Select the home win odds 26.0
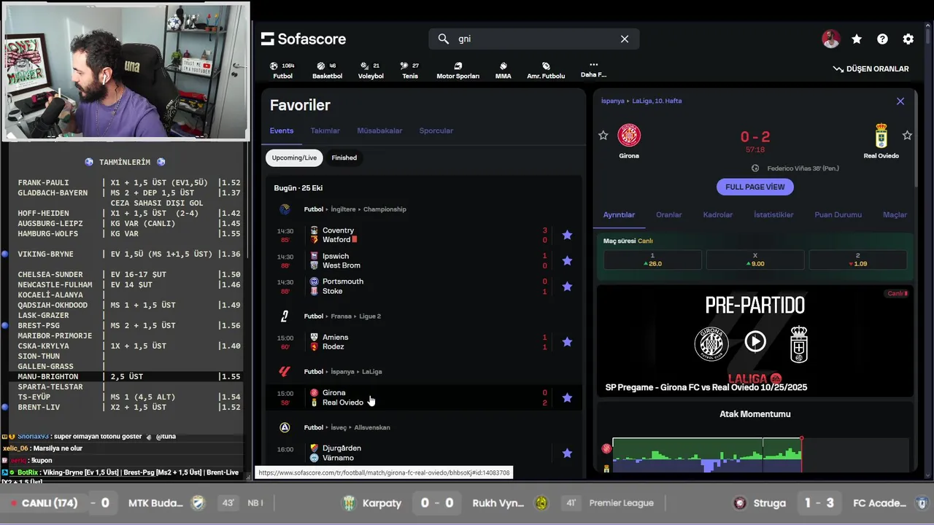The image size is (934, 525). 652,260
